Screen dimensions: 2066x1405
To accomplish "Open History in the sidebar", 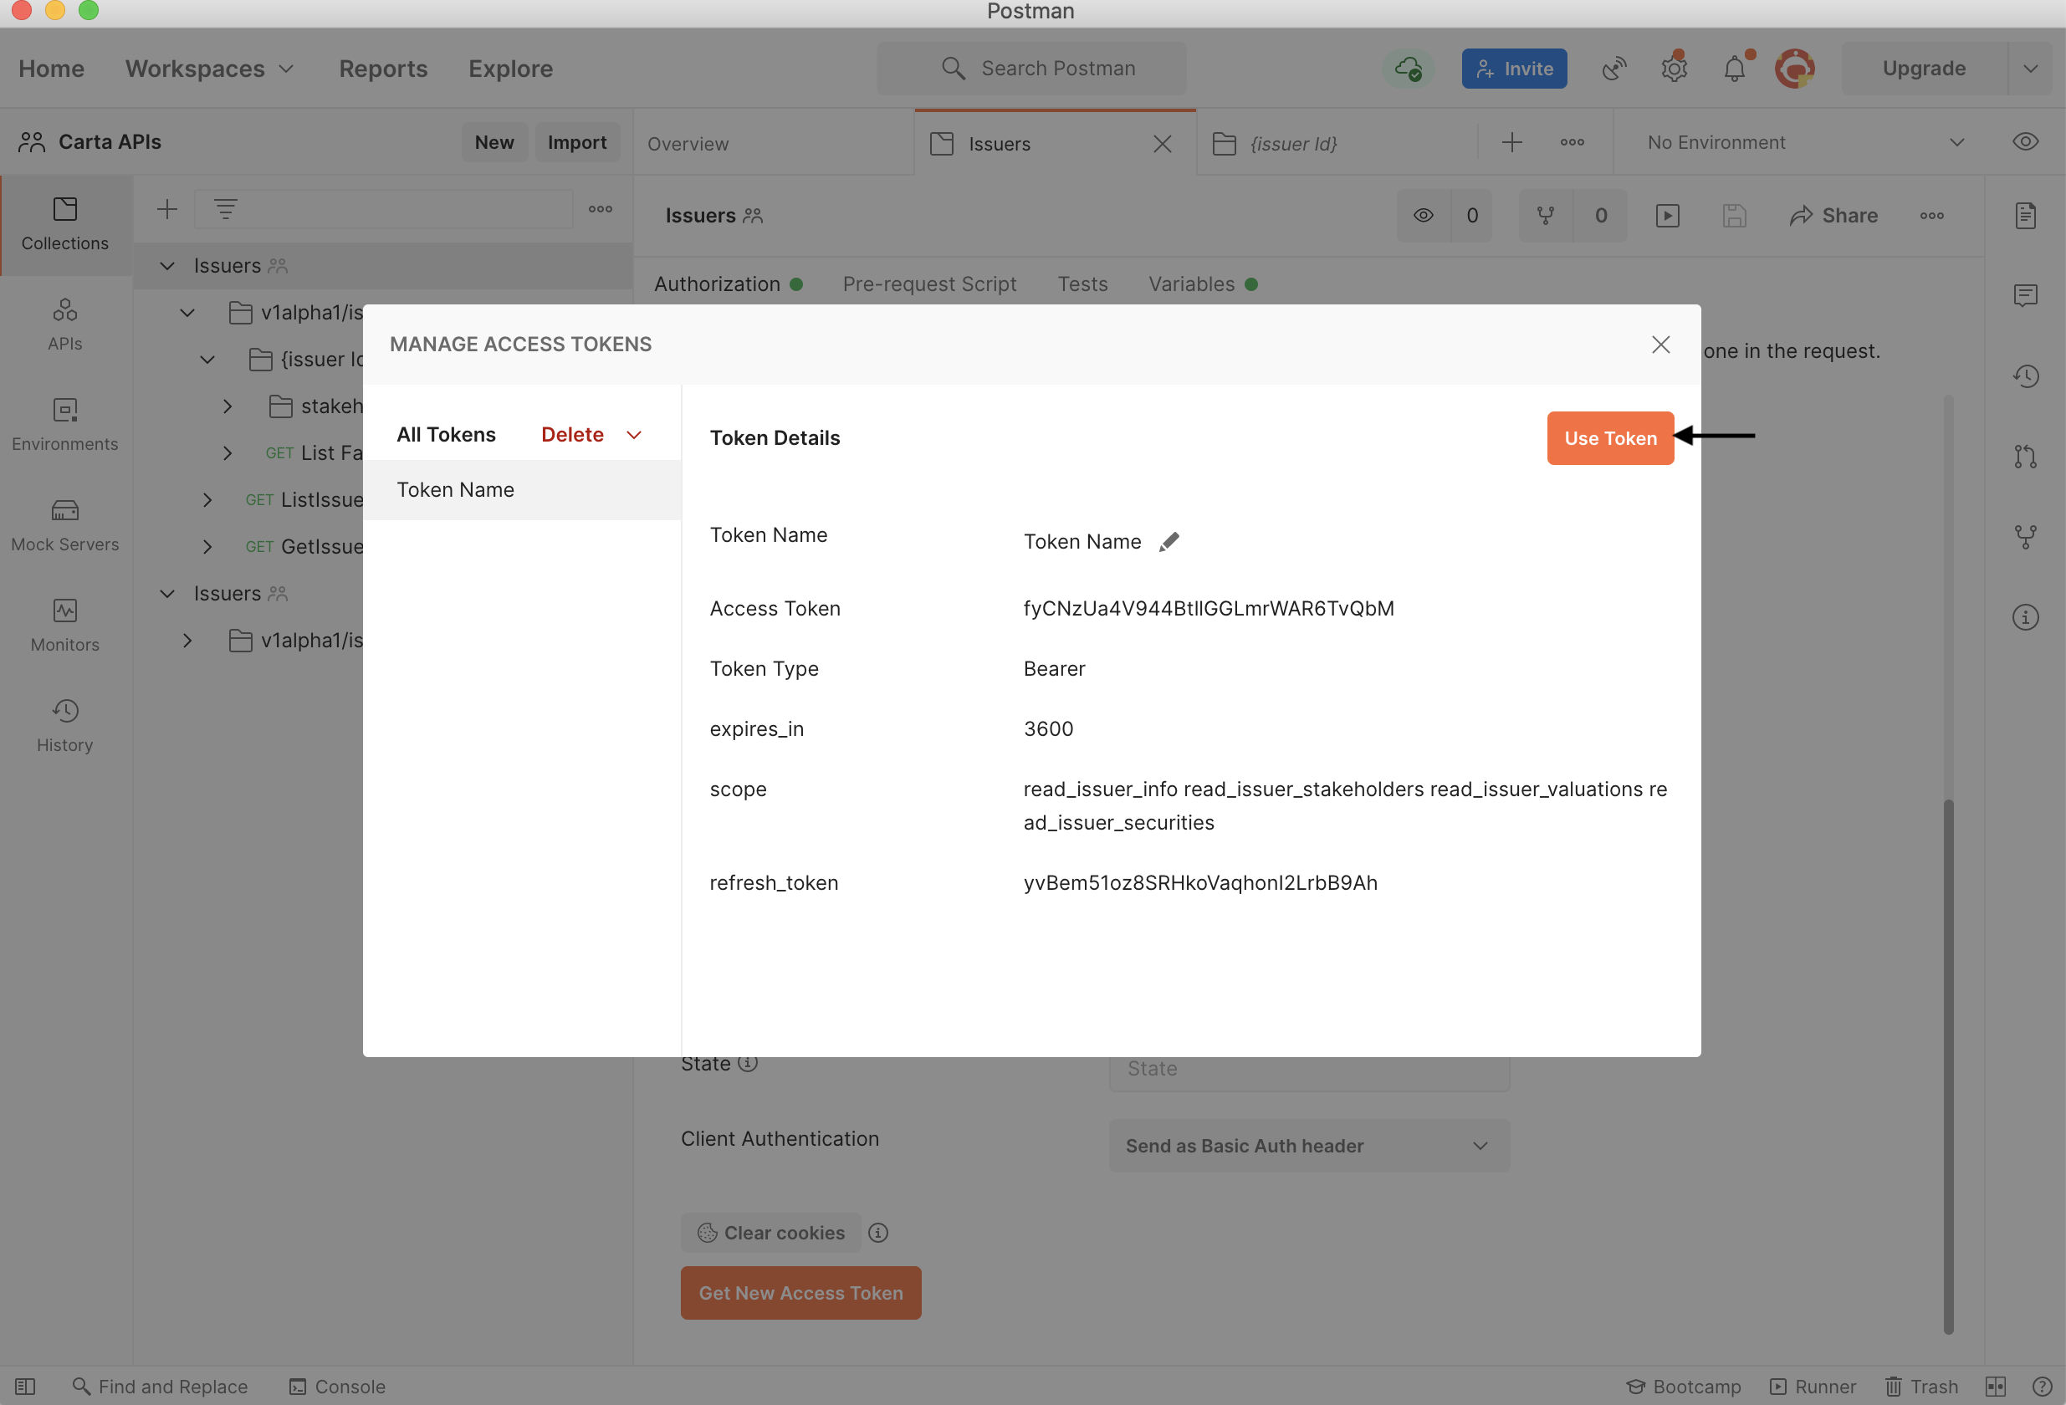I will 65,727.
